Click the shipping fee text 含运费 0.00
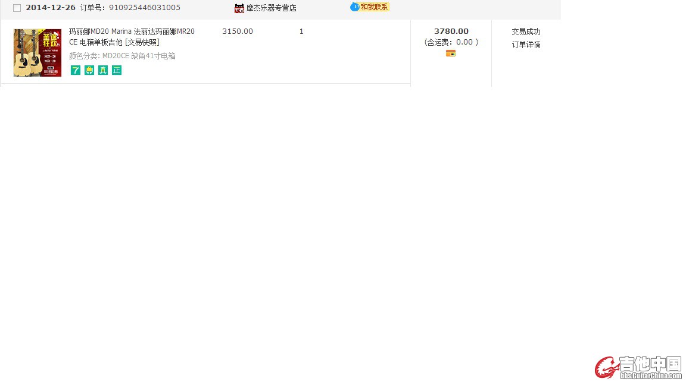 click(451, 42)
